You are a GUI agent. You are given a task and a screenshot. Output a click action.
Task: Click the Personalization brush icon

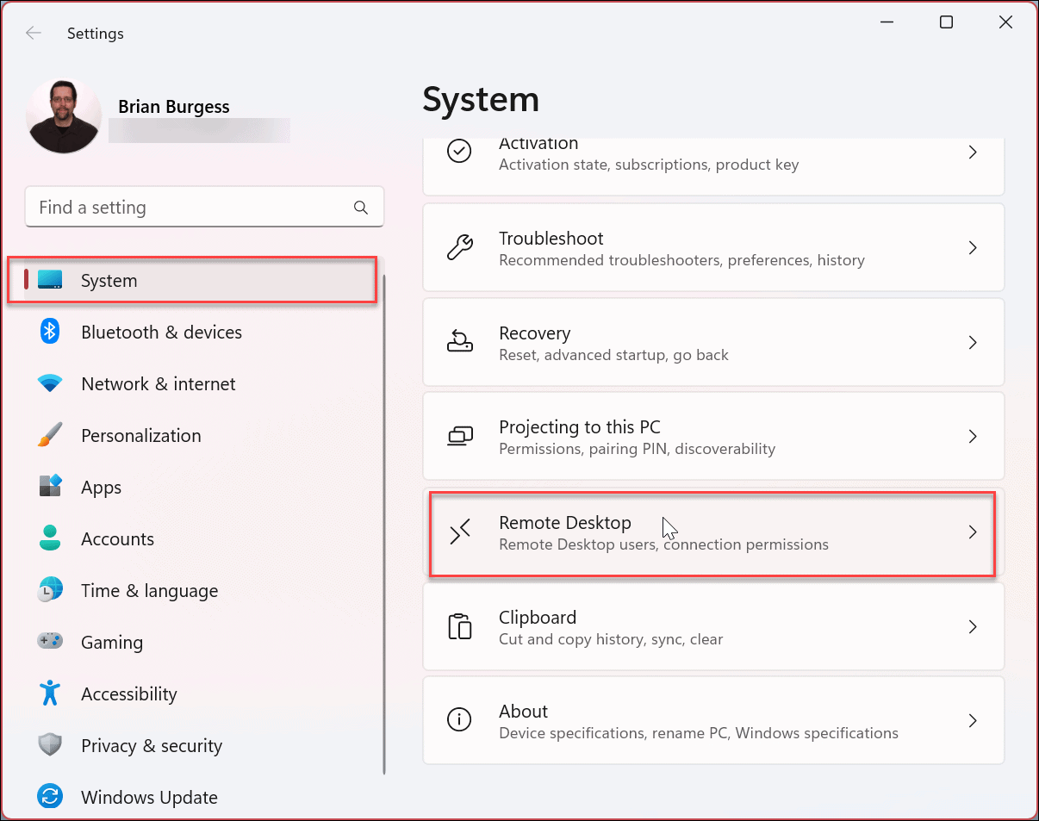pyautogui.click(x=49, y=435)
